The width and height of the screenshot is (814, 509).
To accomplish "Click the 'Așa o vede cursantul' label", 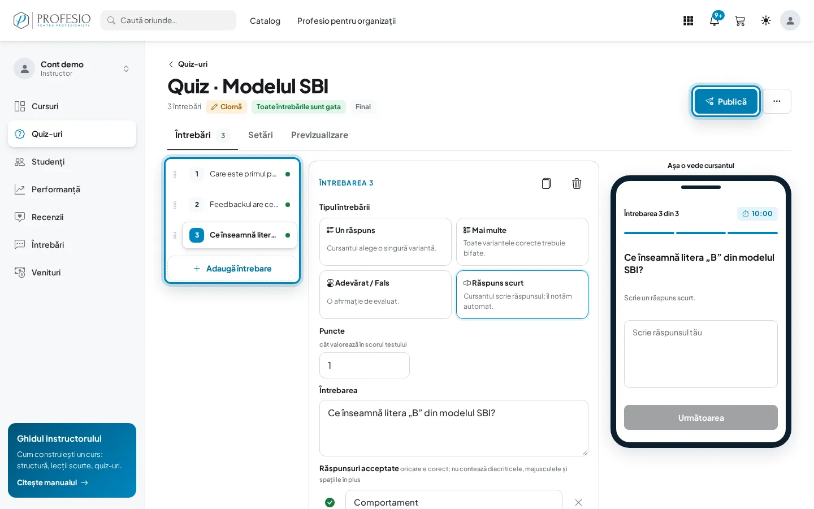I will point(701,166).
